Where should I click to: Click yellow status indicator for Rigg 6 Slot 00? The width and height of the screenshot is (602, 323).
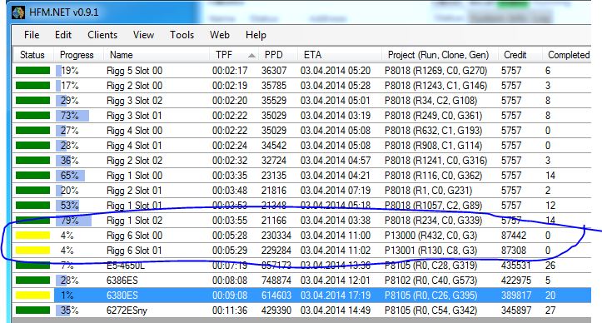click(x=32, y=235)
